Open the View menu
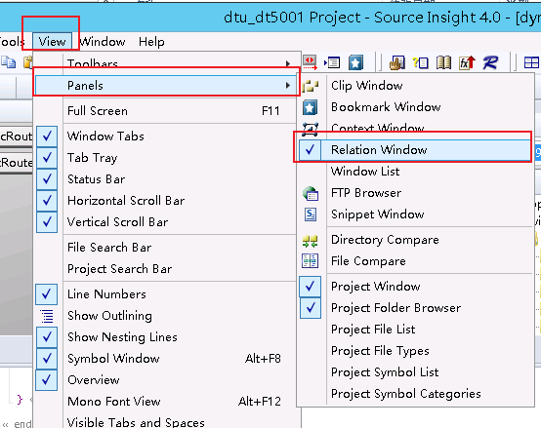The height and width of the screenshot is (428, 541). click(52, 42)
